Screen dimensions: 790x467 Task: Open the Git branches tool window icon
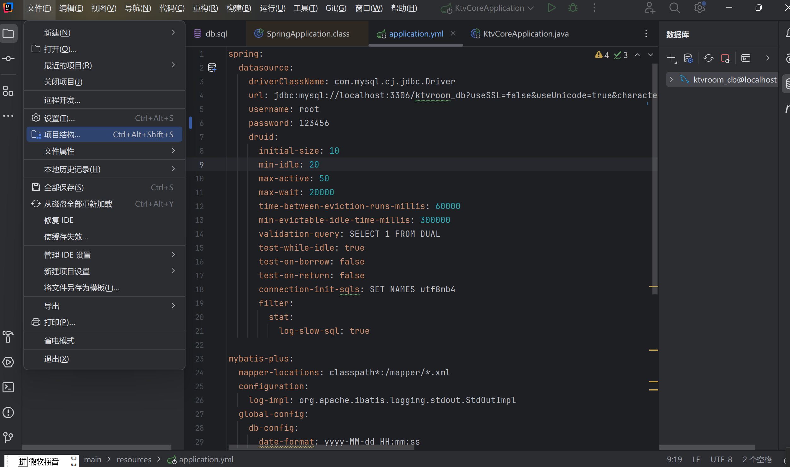(8, 437)
